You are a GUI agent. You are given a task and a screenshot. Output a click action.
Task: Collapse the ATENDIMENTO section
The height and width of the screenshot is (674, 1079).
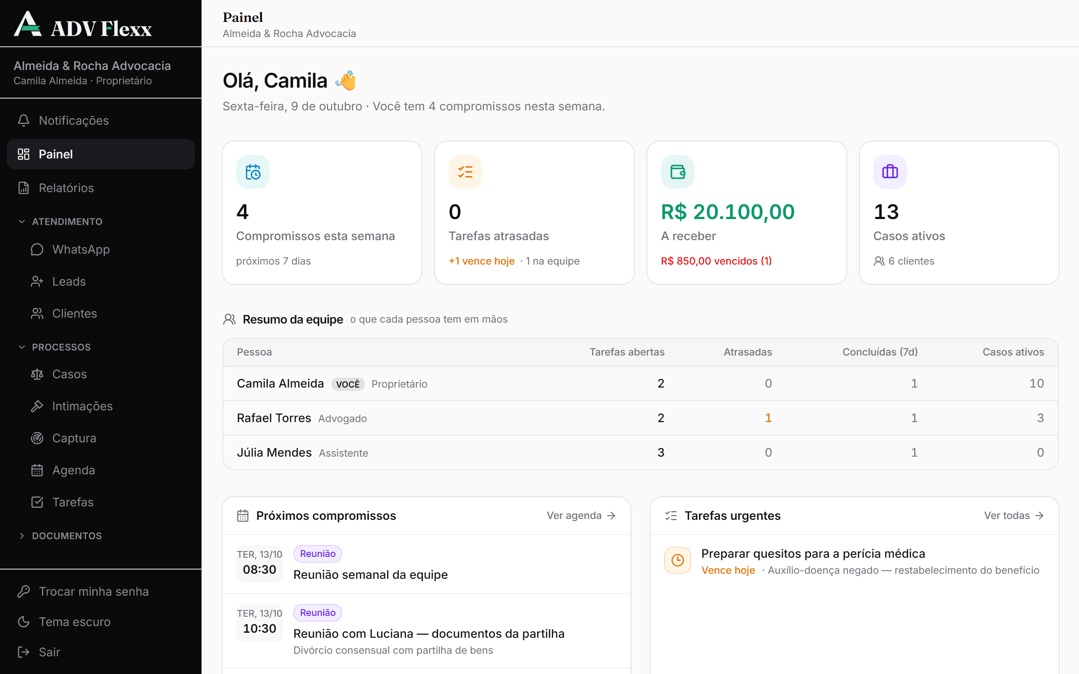67,222
